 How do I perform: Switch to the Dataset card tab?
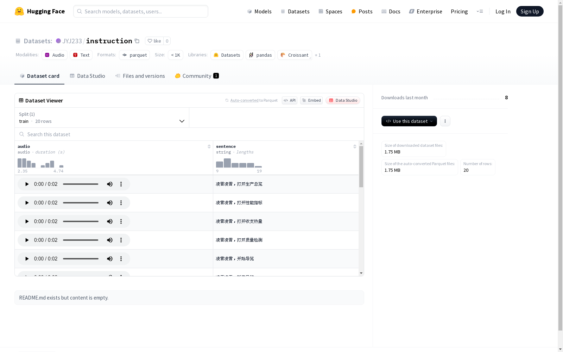(39, 76)
